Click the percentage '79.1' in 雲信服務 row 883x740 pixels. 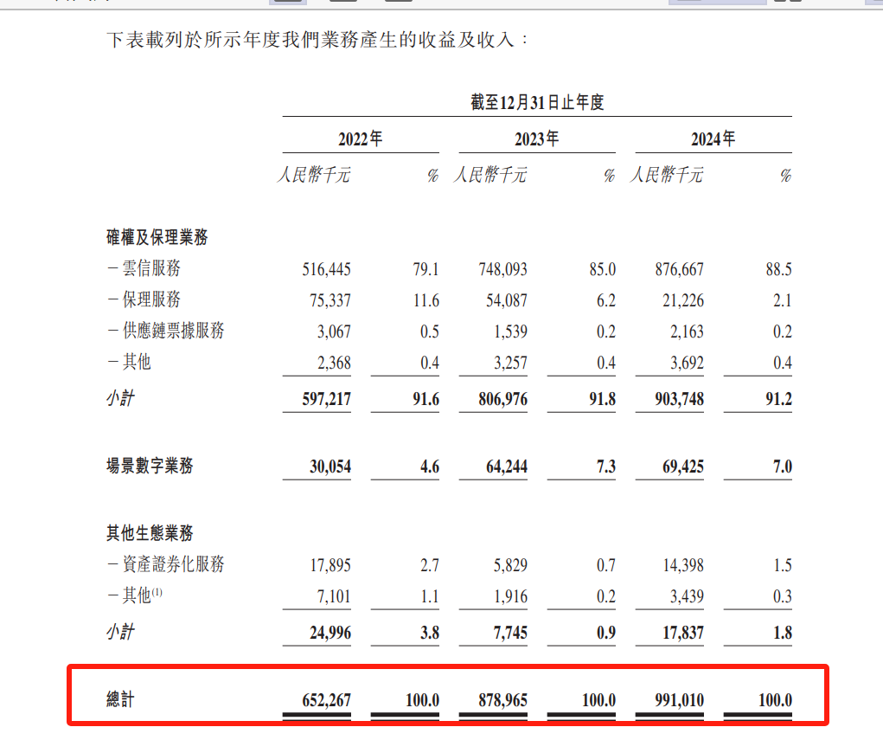tap(426, 269)
